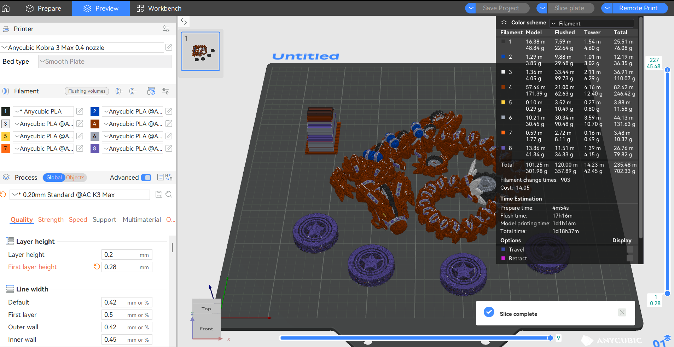This screenshot has width=674, height=347.
Task: Switch to Preview tab
Action: [x=101, y=8]
